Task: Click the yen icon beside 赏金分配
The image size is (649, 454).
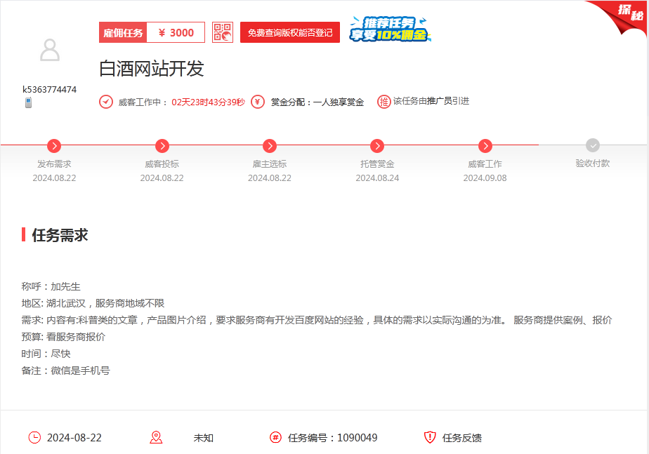Action: pos(258,102)
